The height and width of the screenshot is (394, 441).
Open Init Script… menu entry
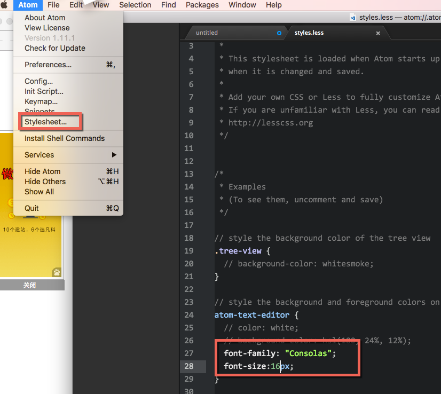tap(68, 91)
